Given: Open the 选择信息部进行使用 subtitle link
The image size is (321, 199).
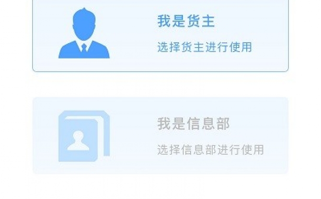Looking at the screenshot, I should (210, 150).
